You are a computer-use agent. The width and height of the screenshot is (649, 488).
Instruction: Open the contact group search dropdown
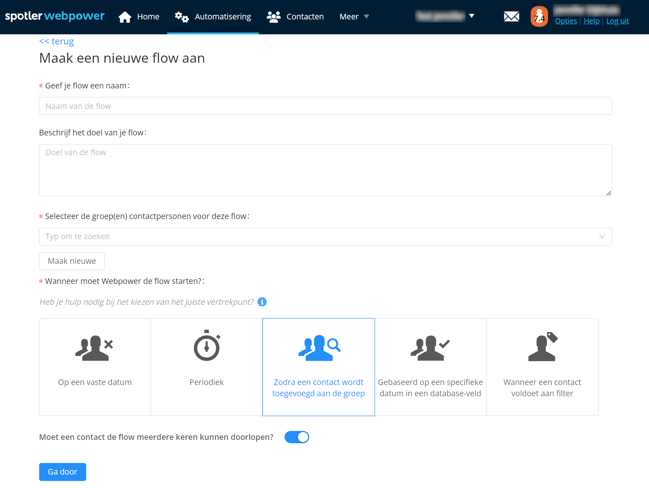[325, 237]
